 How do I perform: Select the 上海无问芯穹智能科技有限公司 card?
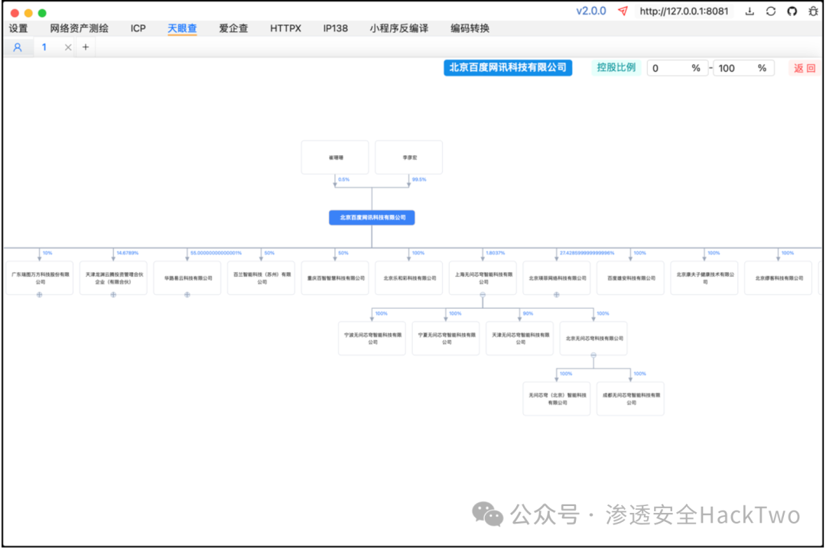(483, 278)
